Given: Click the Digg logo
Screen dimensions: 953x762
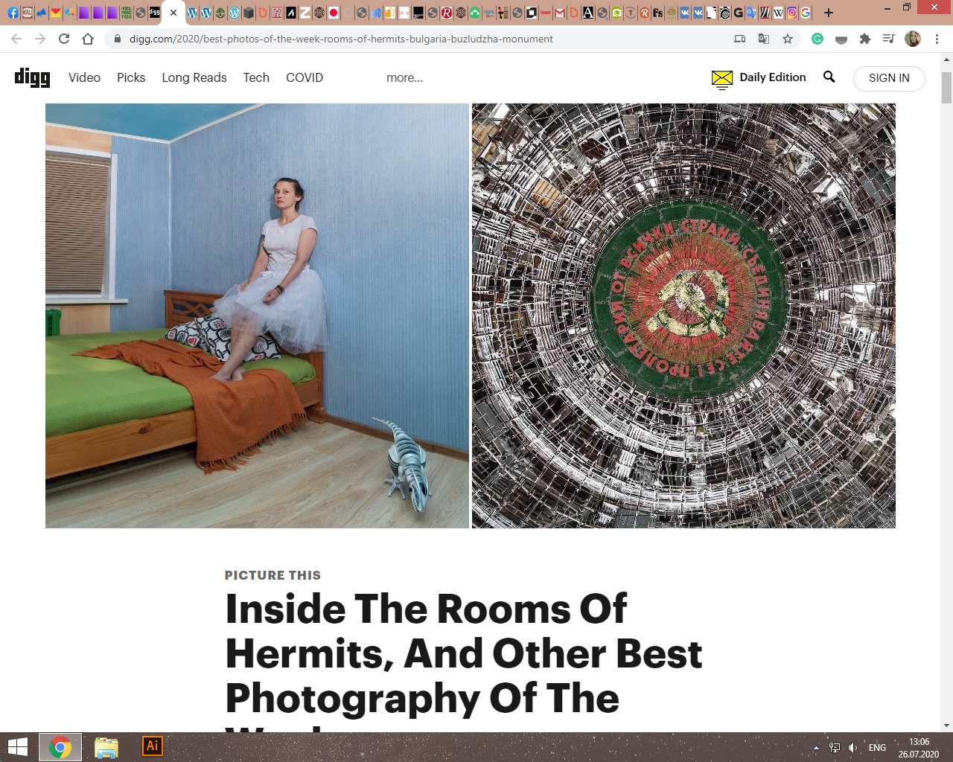Looking at the screenshot, I should (32, 77).
